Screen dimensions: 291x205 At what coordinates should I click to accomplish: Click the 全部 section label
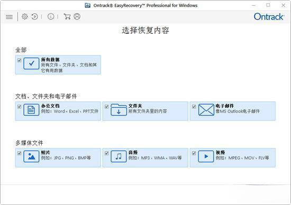(21, 50)
